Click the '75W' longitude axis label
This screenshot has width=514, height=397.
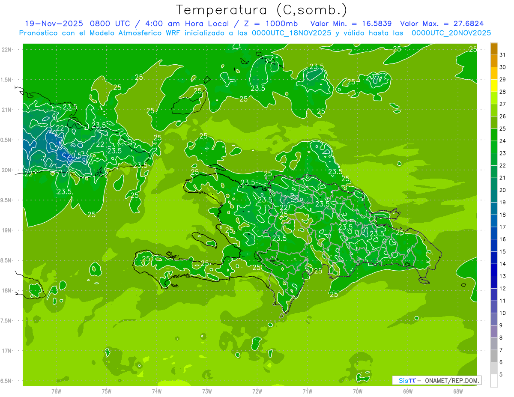click(106, 391)
